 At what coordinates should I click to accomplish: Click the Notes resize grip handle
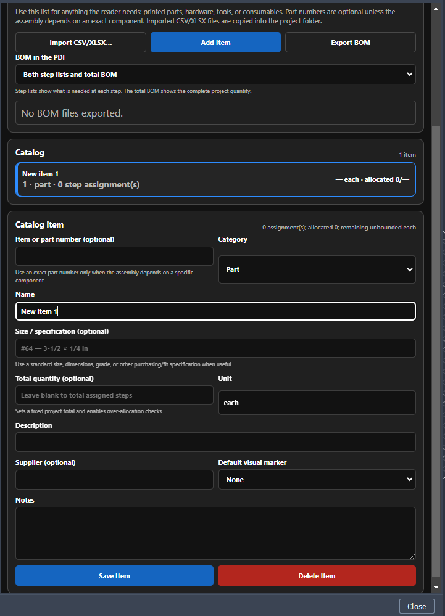tap(412, 556)
